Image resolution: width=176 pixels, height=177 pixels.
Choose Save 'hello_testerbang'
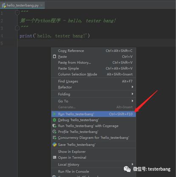click(x=93, y=145)
